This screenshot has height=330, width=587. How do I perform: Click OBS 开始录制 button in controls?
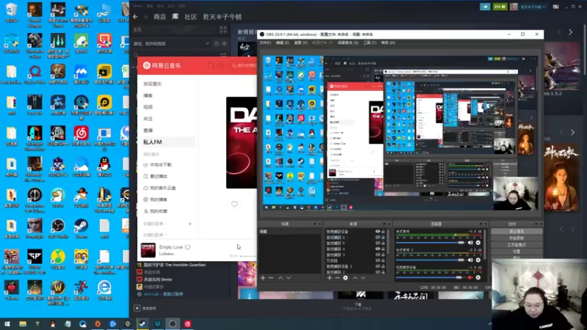[x=517, y=238]
